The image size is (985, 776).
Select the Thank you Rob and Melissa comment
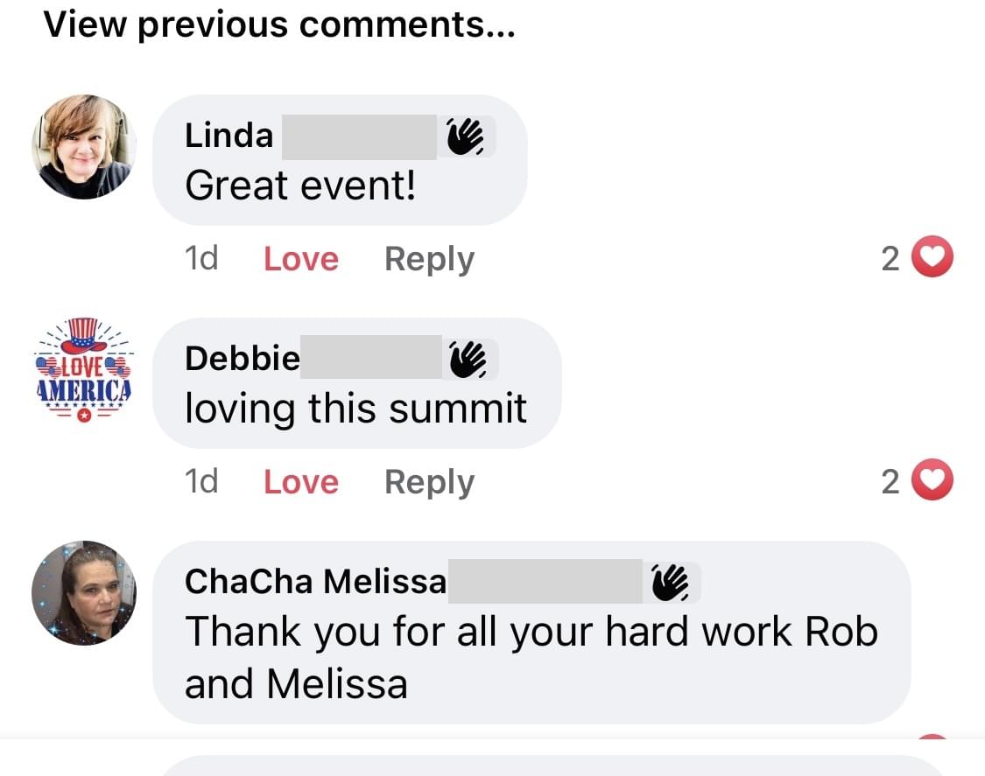tap(531, 633)
